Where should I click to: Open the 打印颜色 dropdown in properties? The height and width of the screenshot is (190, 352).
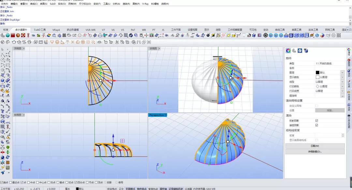pos(342,86)
